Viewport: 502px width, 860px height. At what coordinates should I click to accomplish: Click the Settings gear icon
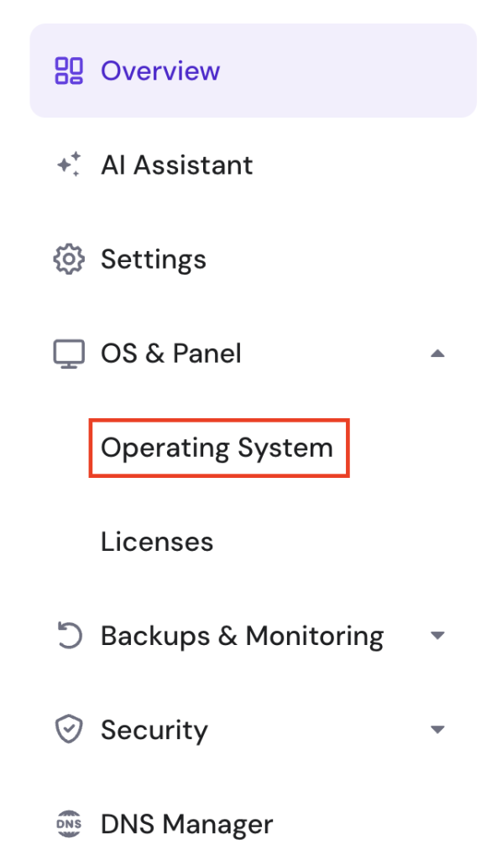pos(70,259)
